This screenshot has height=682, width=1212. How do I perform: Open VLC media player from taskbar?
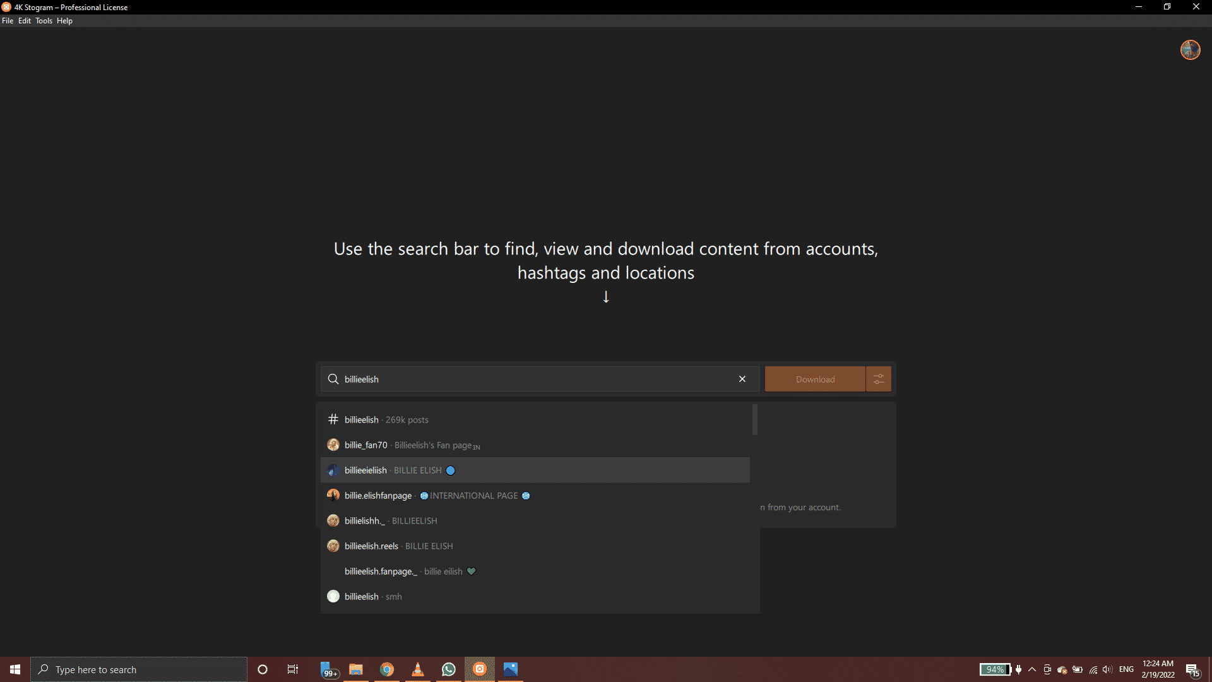click(x=418, y=669)
